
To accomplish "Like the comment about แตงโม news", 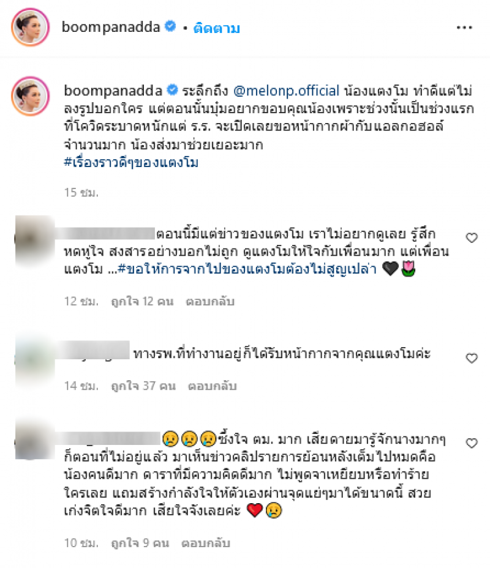I will click(x=472, y=238).
